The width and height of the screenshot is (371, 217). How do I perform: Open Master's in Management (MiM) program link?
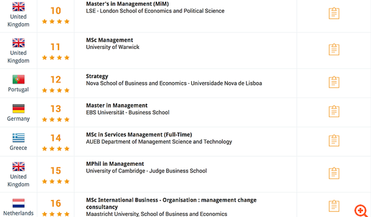pos(127,4)
